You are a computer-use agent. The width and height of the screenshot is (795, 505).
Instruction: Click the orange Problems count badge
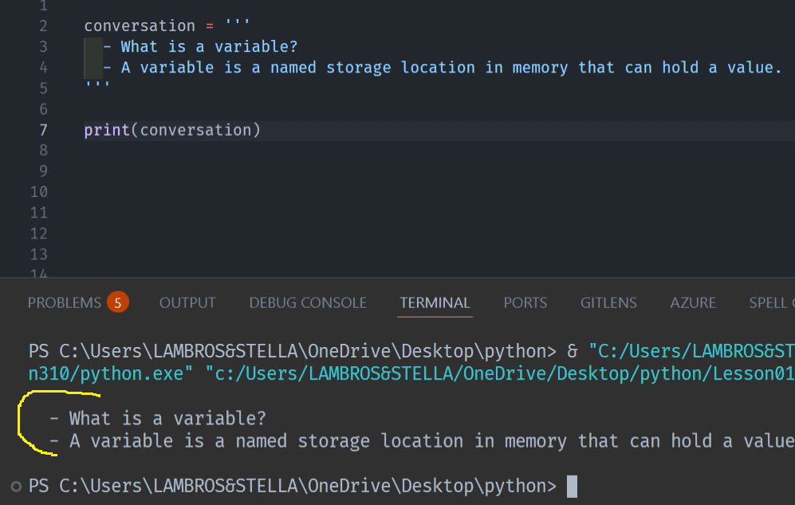pyautogui.click(x=117, y=302)
